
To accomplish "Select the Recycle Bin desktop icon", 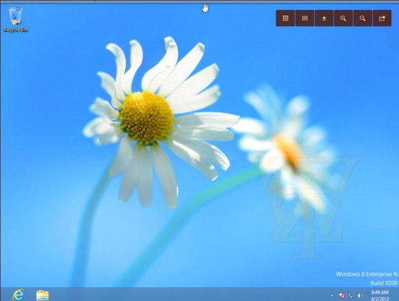I will [16, 19].
